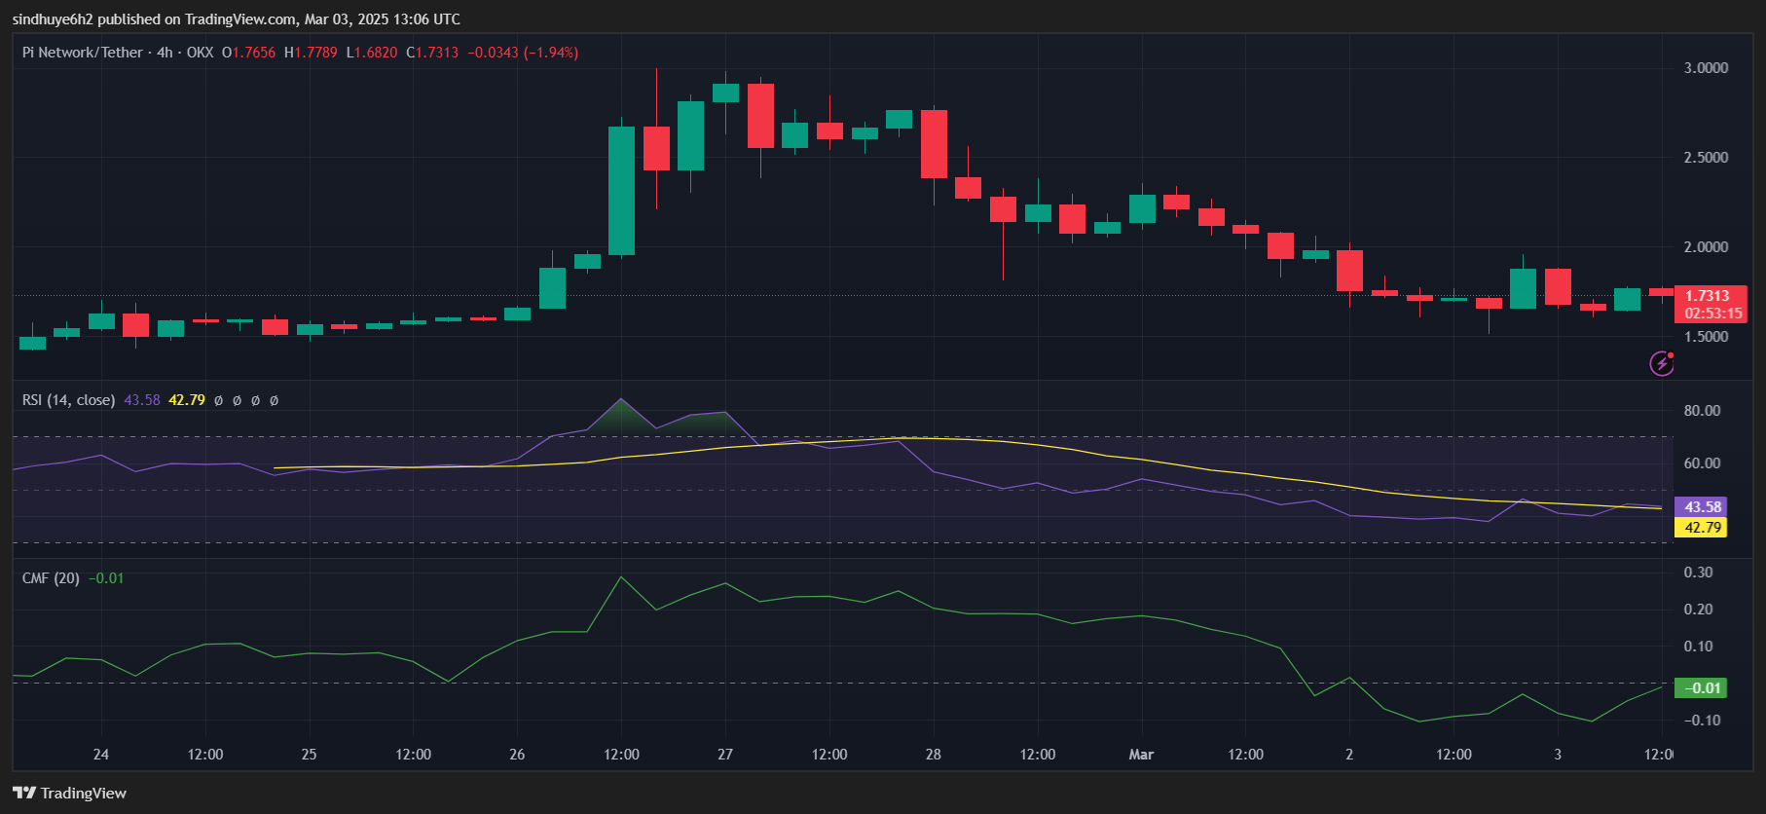
Task: Click the 0.10 CMF axis label
Action: [x=1699, y=647]
